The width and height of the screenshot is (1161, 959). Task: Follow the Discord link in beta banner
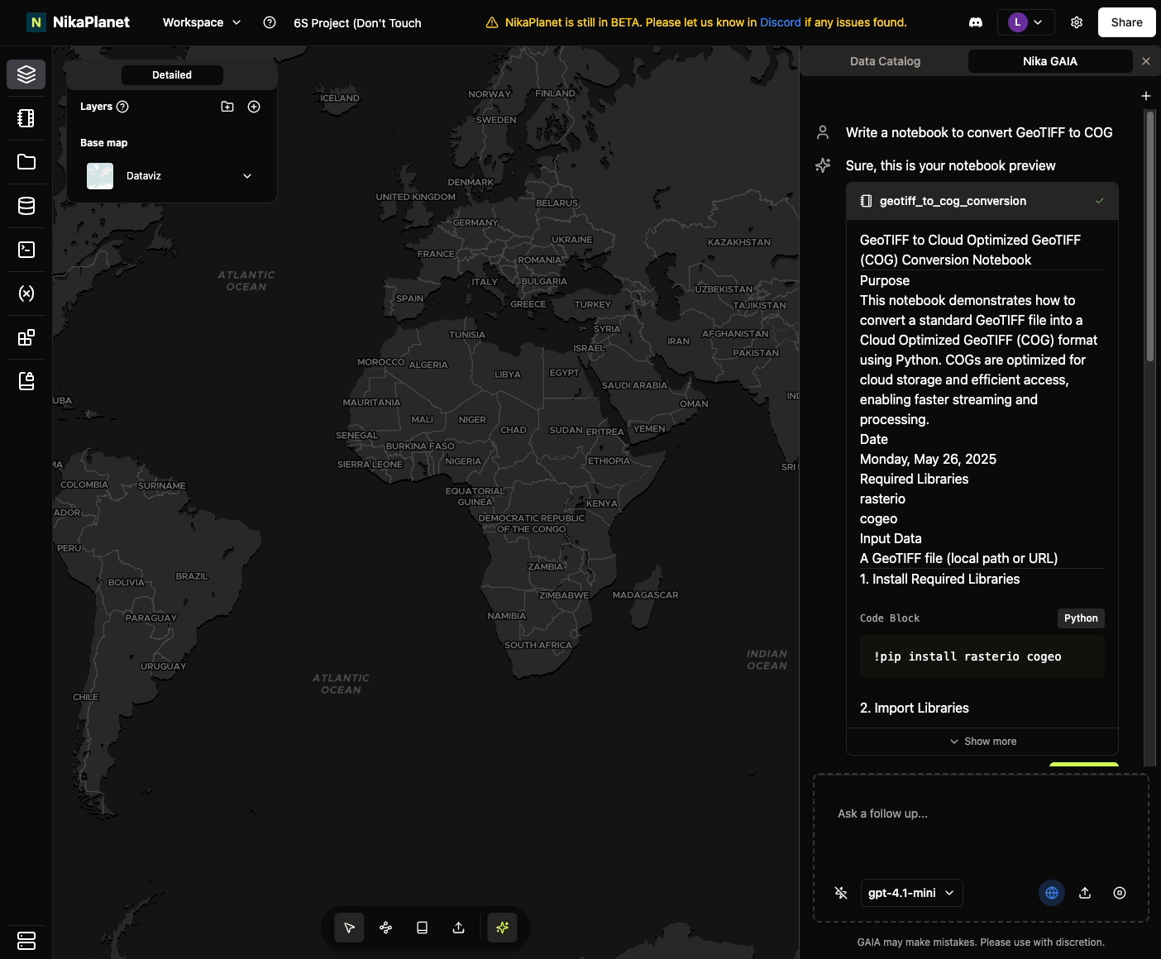pos(781,22)
